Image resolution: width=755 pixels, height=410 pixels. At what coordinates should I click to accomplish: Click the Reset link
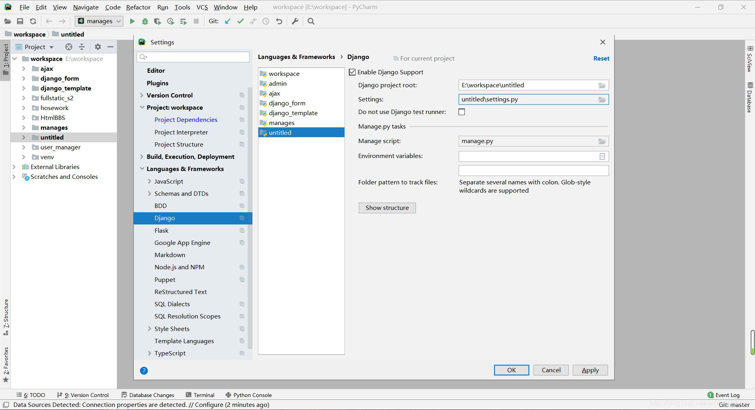[x=601, y=58]
